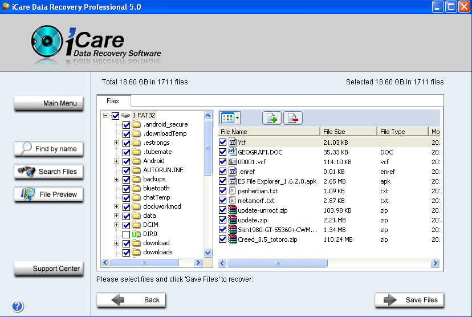Click the archive icon of update.zip
This screenshot has width=472, height=317.
point(232,220)
